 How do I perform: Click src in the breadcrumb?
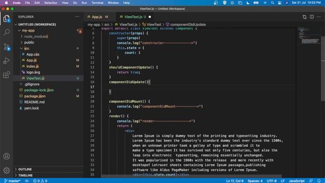[x=107, y=24]
